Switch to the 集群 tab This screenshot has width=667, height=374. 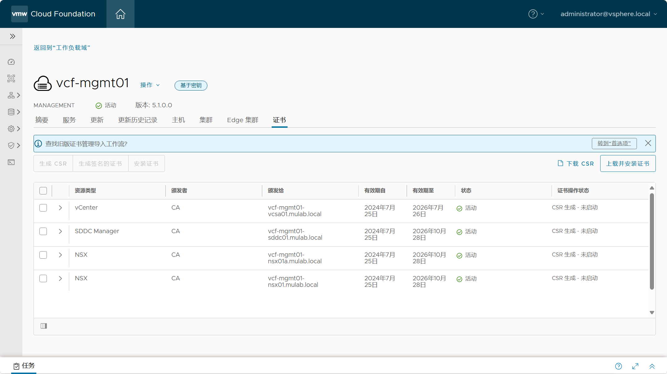point(206,120)
